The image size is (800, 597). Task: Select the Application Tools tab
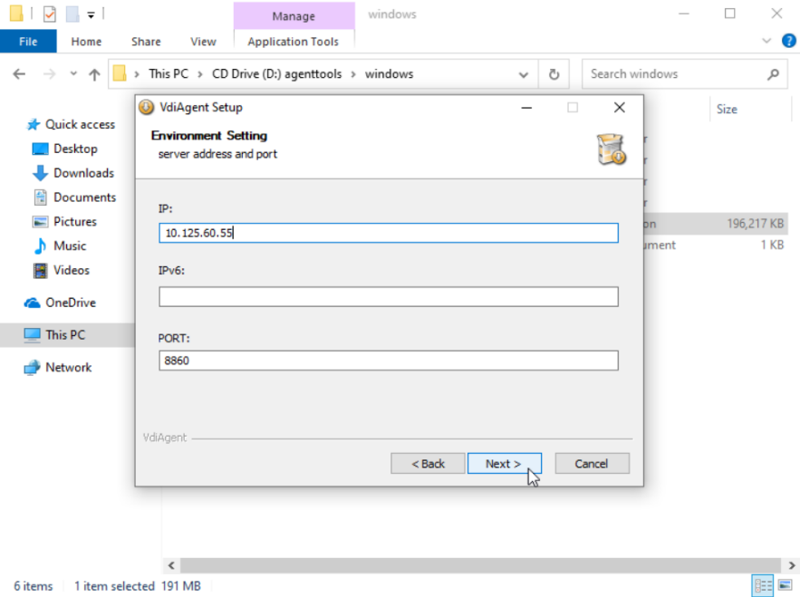[x=294, y=42]
